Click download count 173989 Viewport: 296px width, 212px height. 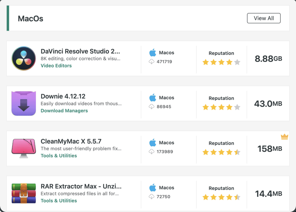point(164,152)
